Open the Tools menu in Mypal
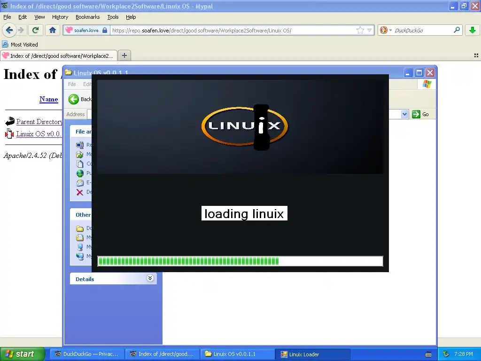Screen dimensions: 481x361 (x=113, y=17)
